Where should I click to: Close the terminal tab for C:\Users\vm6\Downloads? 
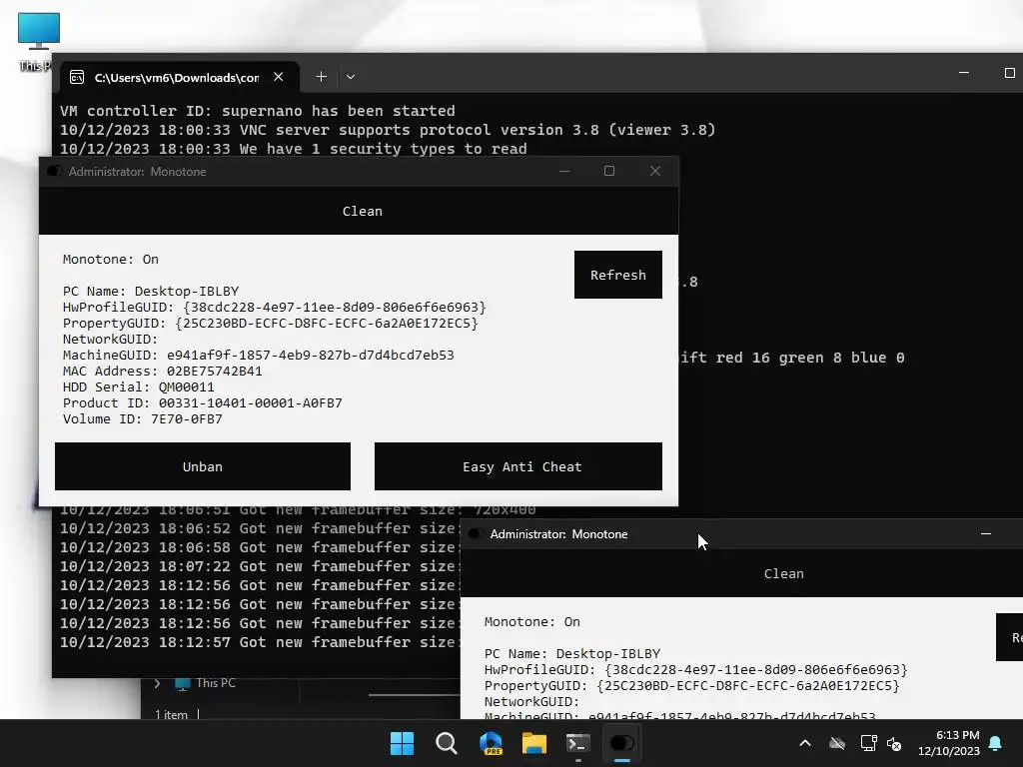pyautogui.click(x=279, y=77)
